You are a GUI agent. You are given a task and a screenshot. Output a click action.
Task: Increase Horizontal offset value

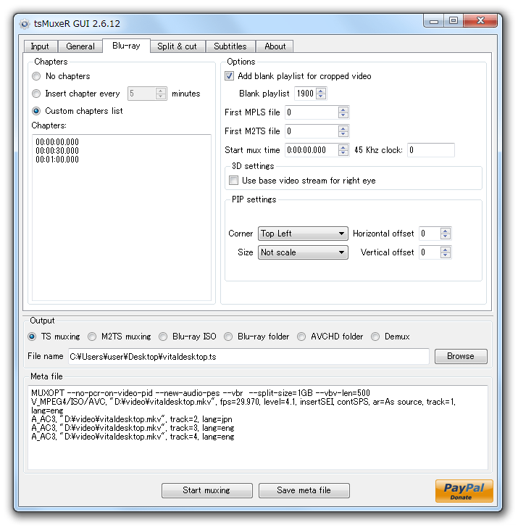click(446, 231)
